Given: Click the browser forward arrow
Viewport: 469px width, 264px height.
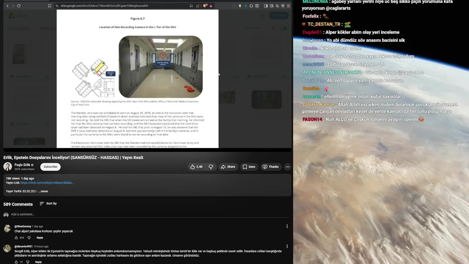Looking at the screenshot, I should 12,6.
